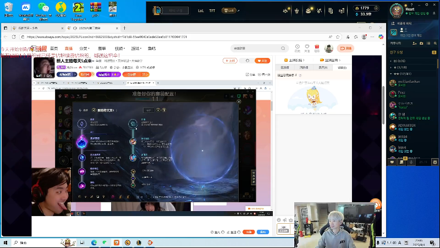Click the 1779 RP balance
Image resolution: width=440 pixels, height=248 pixels.
(x=365, y=8)
